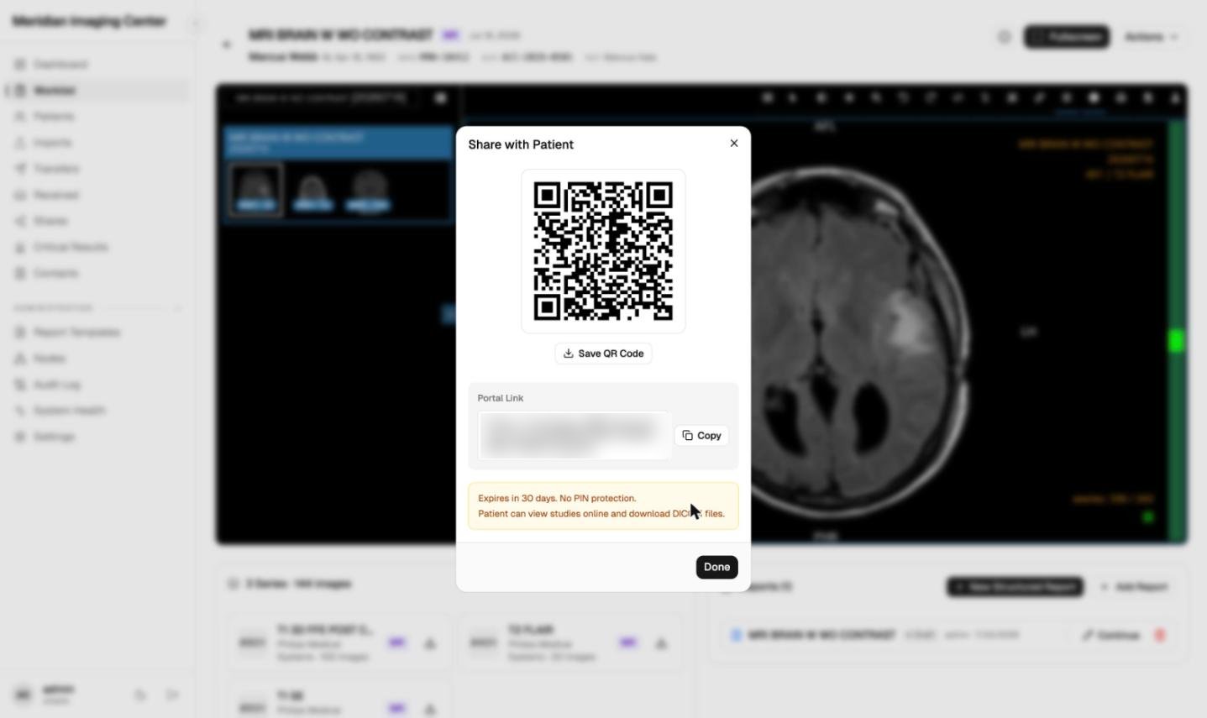Click the "Share with Patient" dialog title
This screenshot has width=1207, height=718.
click(521, 144)
